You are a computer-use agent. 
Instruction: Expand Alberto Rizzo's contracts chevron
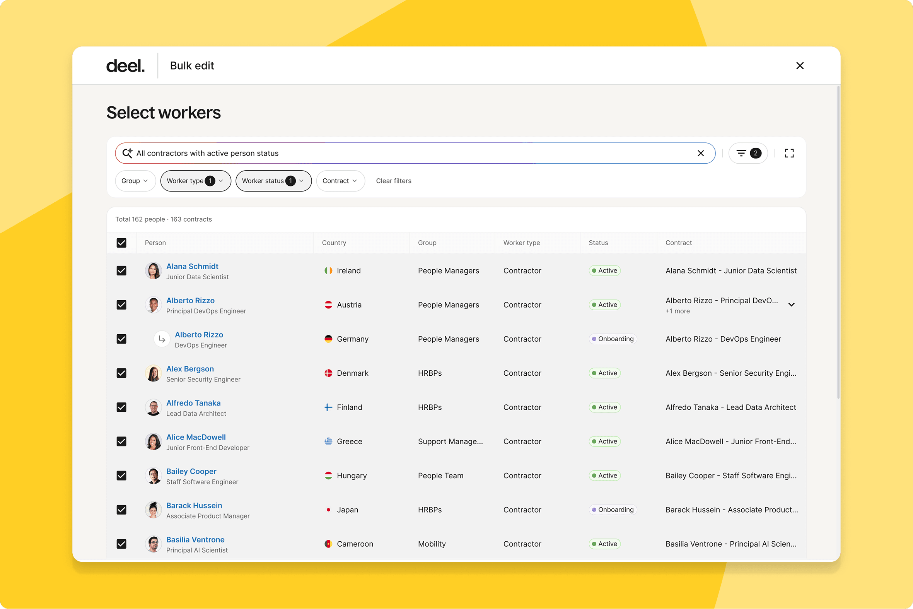(x=792, y=304)
